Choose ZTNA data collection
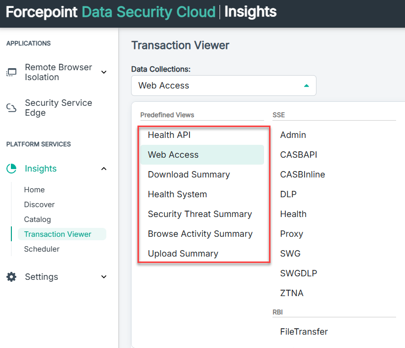405x348 pixels. click(292, 293)
